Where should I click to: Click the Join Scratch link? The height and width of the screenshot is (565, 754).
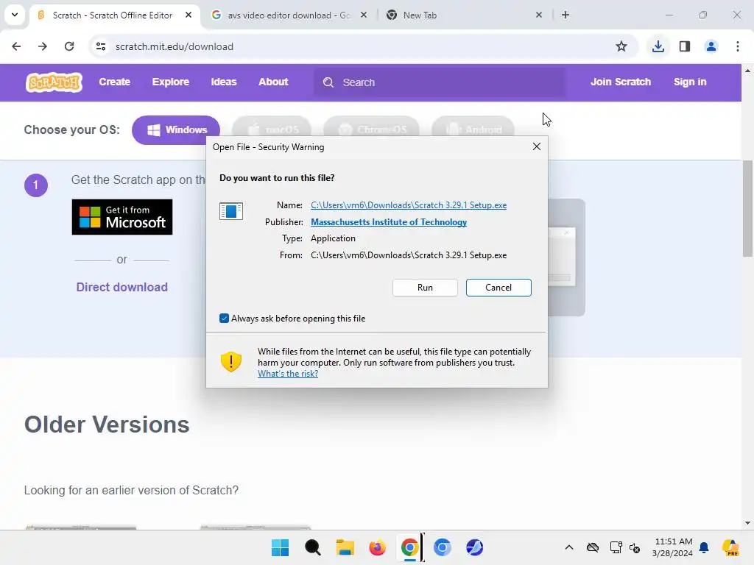click(x=620, y=82)
